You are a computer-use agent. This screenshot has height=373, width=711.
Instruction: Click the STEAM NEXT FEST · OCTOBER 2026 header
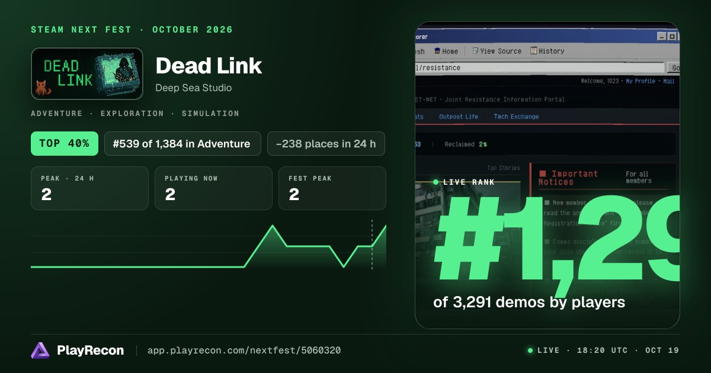pos(132,30)
